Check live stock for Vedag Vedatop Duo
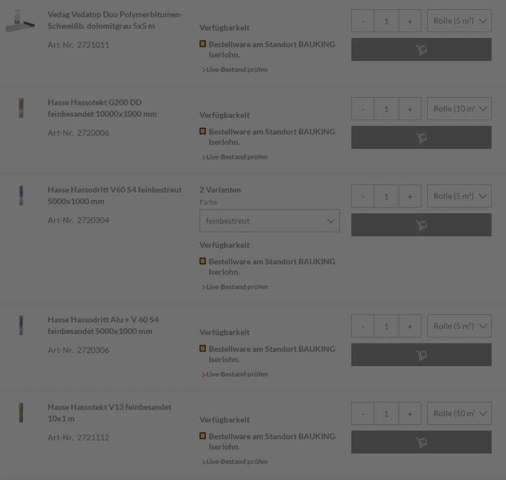506x480 pixels. coord(237,70)
